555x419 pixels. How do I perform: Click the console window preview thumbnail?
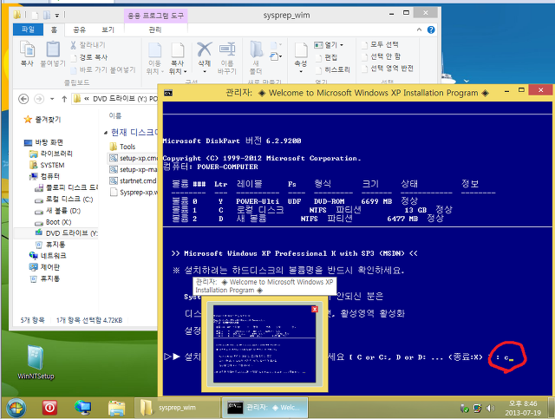point(264,344)
